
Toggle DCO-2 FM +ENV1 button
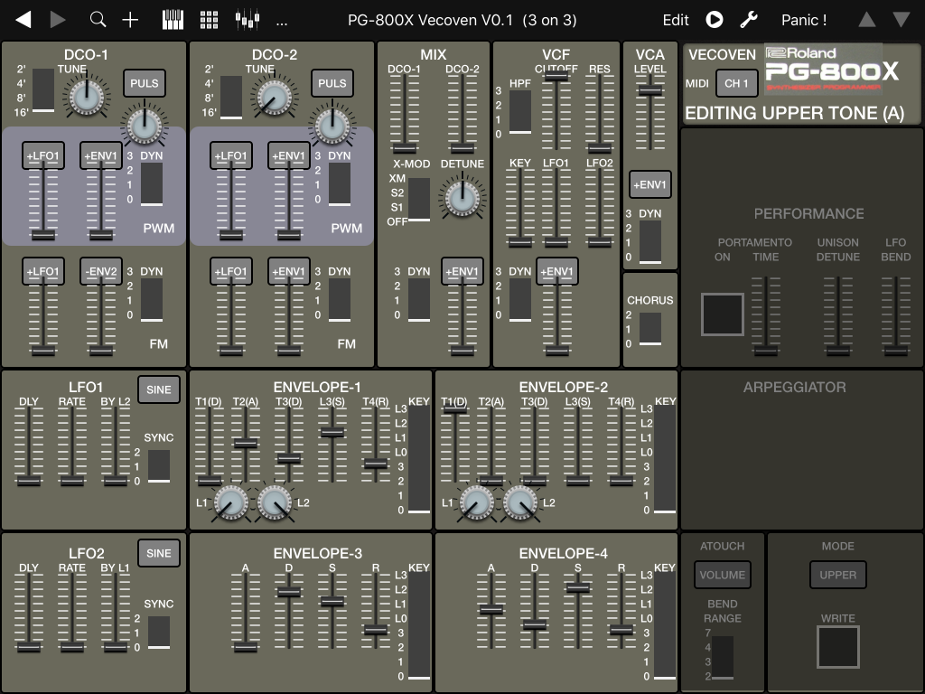click(x=288, y=271)
